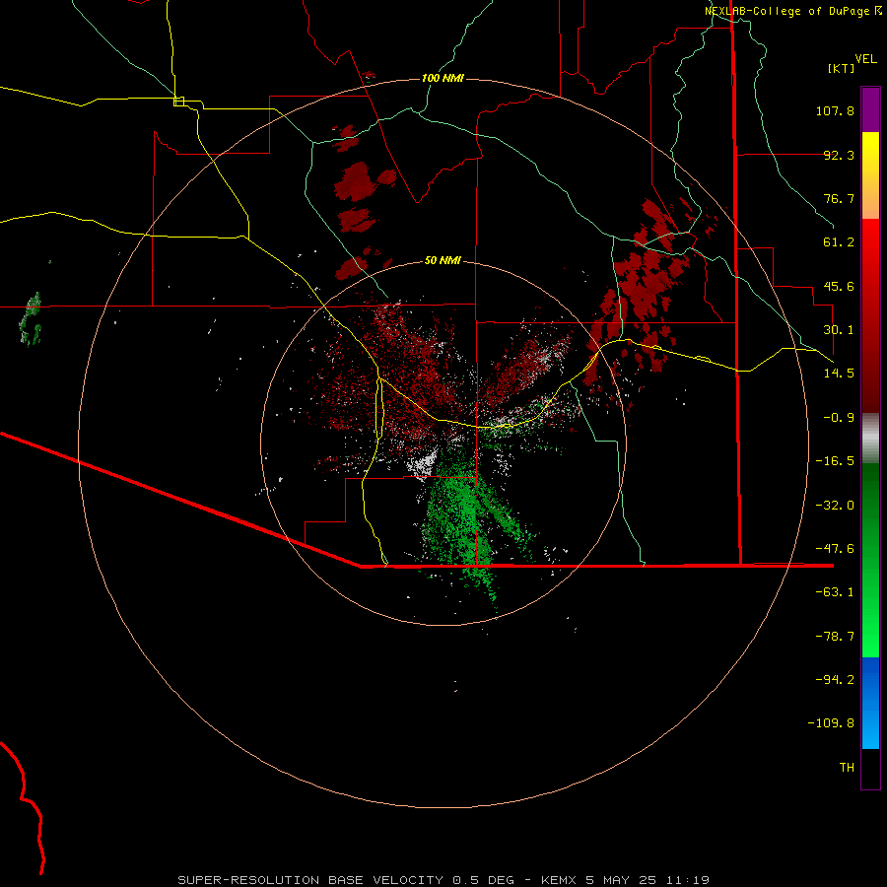Click the 14.5 velocity scale value

tap(839, 374)
